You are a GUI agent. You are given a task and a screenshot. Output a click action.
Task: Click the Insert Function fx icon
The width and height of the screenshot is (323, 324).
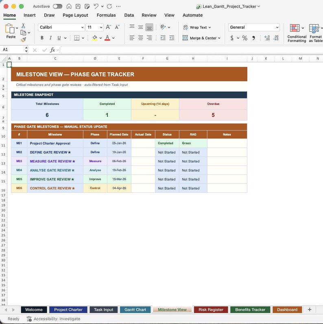(52, 50)
